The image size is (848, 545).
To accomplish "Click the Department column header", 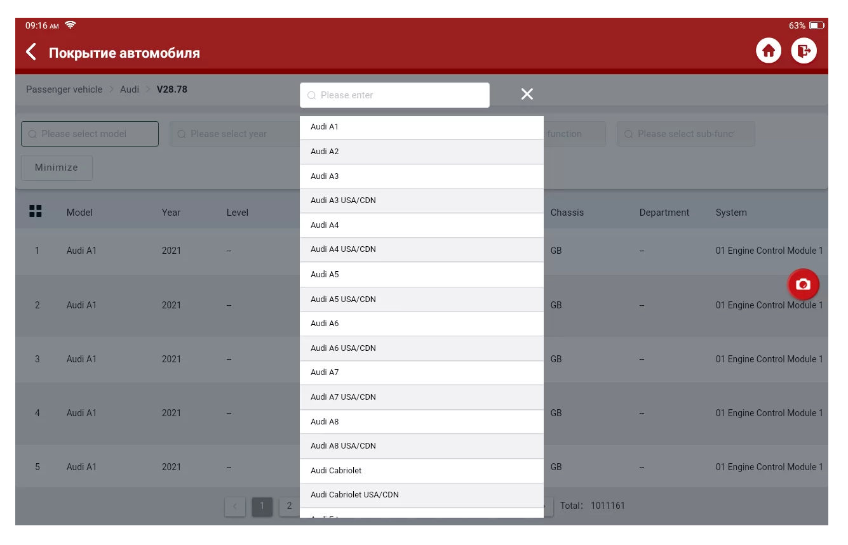I will 664,213.
